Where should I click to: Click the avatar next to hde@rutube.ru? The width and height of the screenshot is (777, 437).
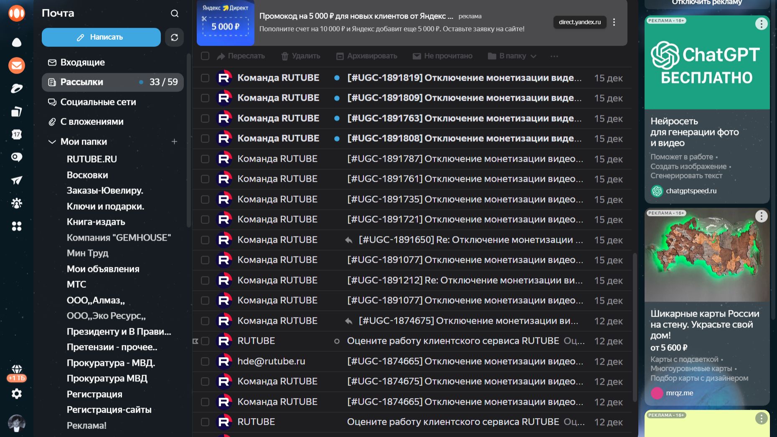224,361
